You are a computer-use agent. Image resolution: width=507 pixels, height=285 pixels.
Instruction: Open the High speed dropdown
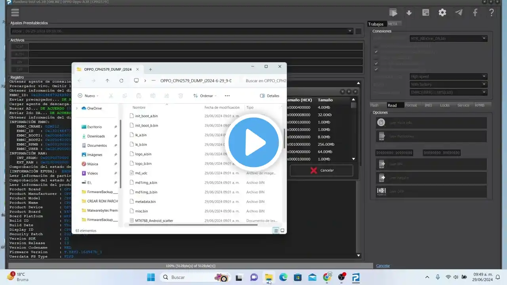448,76
